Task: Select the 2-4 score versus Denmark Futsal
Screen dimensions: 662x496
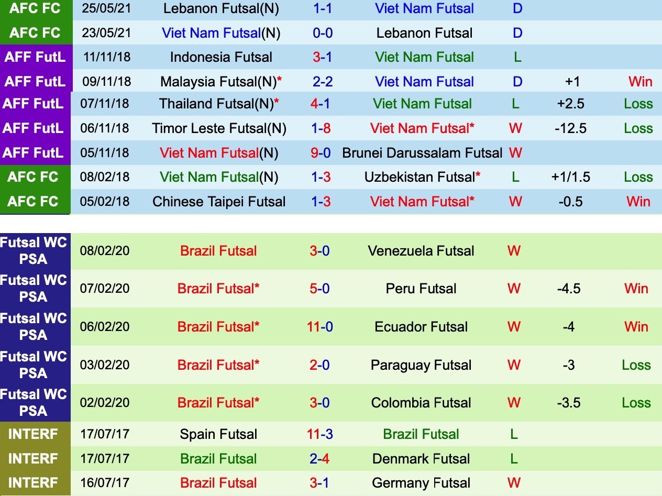Action: [x=319, y=459]
